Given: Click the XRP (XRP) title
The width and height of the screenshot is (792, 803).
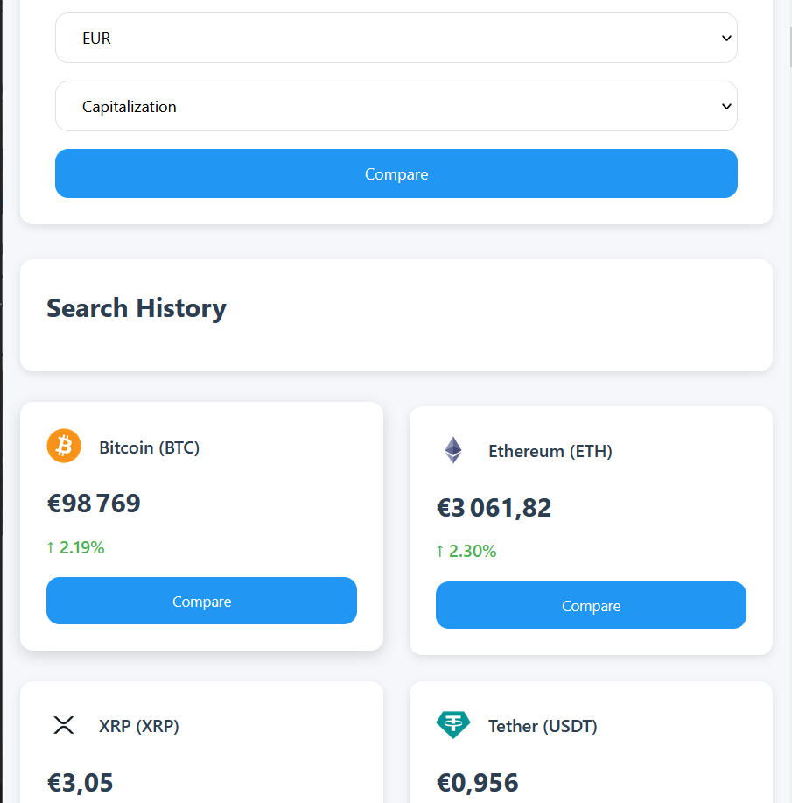Looking at the screenshot, I should [139, 726].
